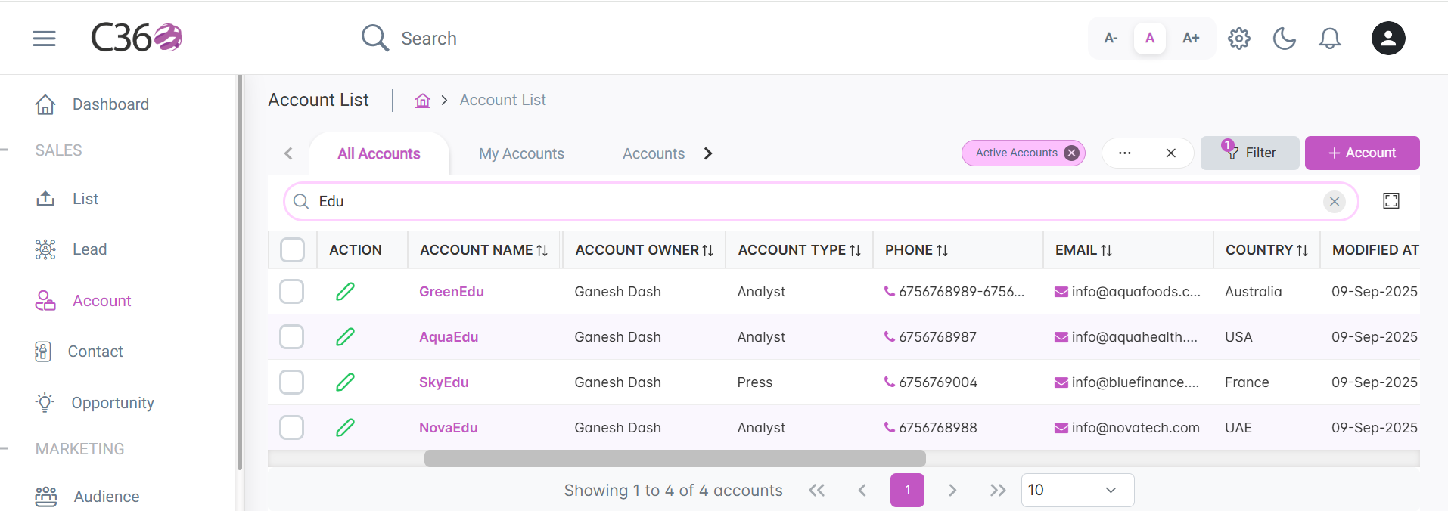The width and height of the screenshot is (1448, 511).
Task: Decrease font size with A- button
Action: pos(1111,38)
